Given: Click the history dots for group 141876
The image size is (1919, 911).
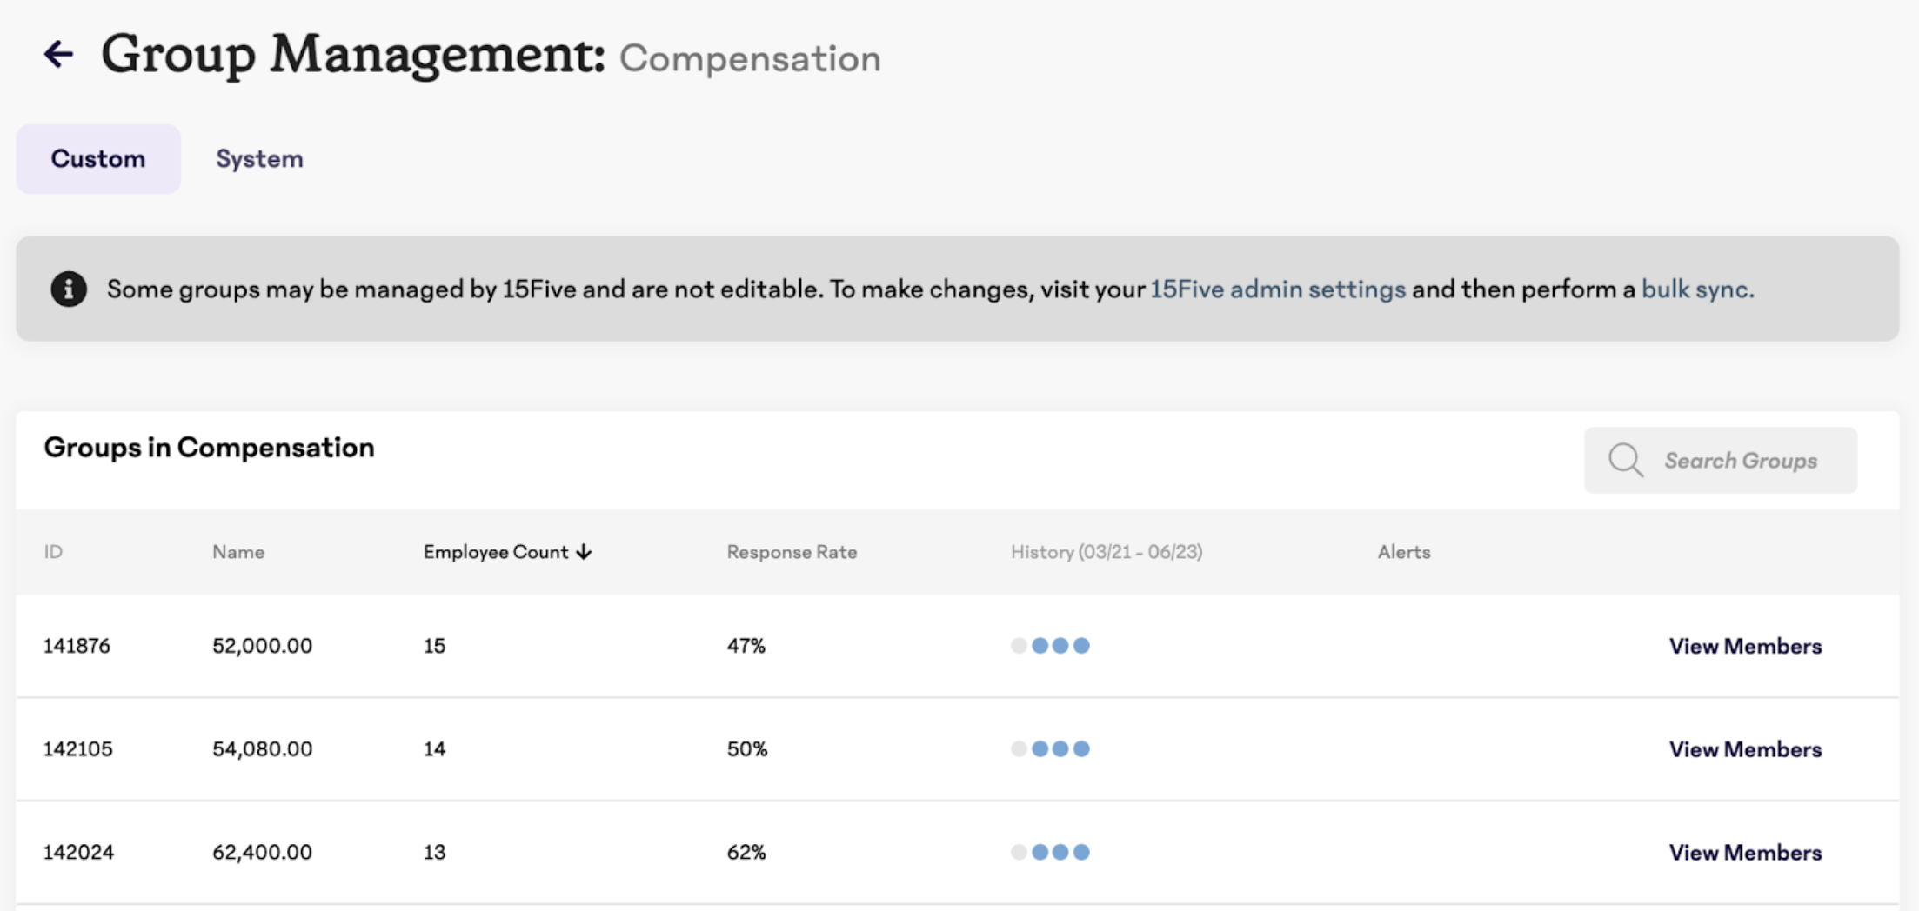Looking at the screenshot, I should point(1050,646).
